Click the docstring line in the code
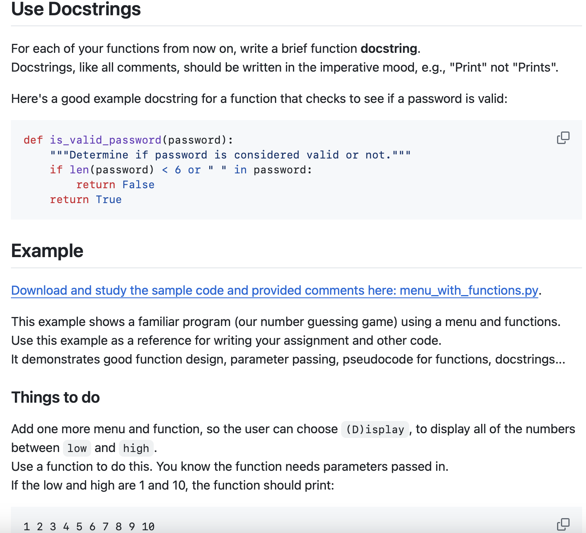 point(230,155)
